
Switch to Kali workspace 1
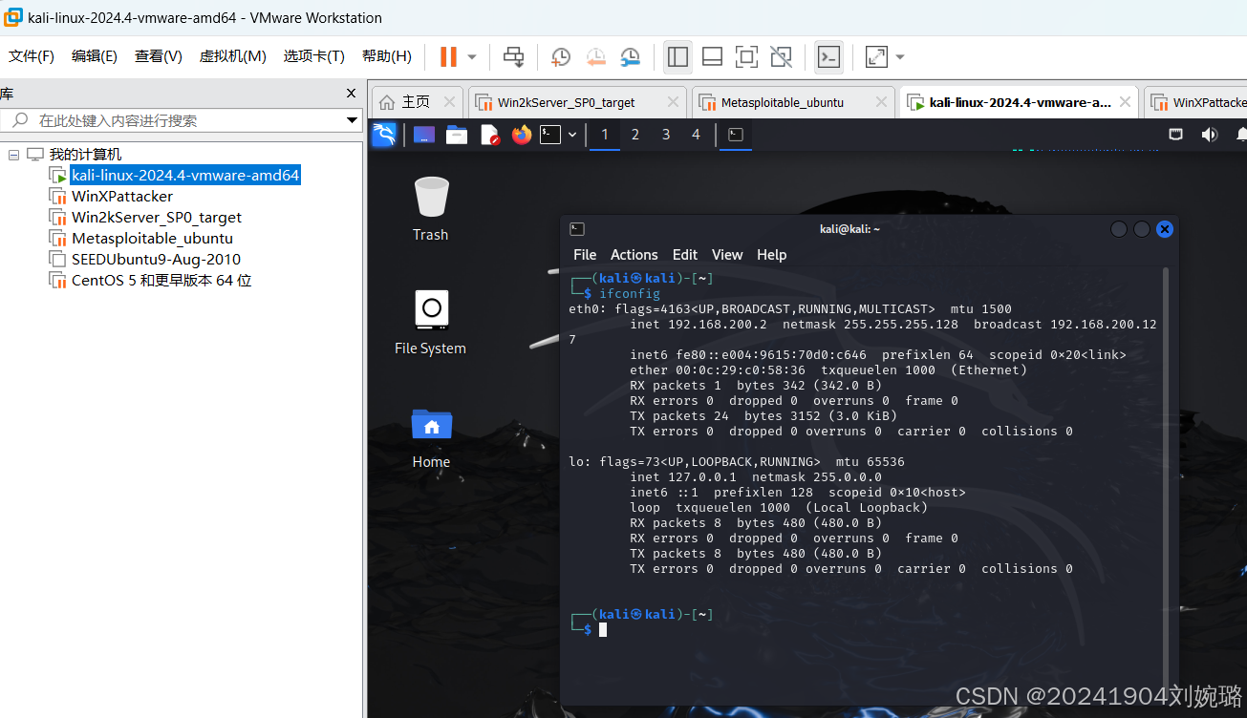605,135
